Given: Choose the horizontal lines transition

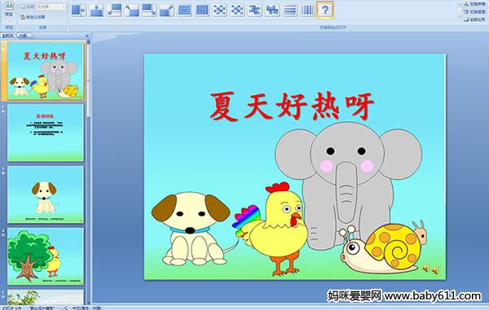Looking at the screenshot, I should 289,10.
